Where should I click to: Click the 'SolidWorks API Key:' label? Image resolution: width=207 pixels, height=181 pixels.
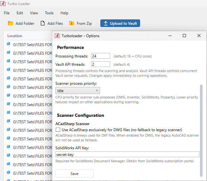click(72, 148)
